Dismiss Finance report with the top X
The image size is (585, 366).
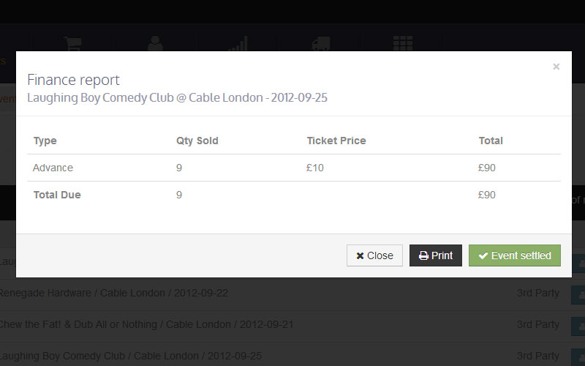[x=556, y=67]
